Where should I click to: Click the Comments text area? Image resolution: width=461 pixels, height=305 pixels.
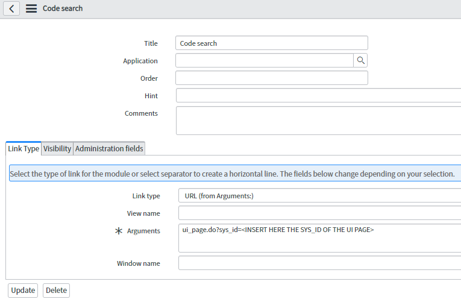point(318,121)
